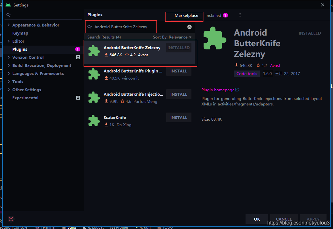The image size is (333, 229).
Task: Expand the Tools settings section
Action: pos(9,82)
